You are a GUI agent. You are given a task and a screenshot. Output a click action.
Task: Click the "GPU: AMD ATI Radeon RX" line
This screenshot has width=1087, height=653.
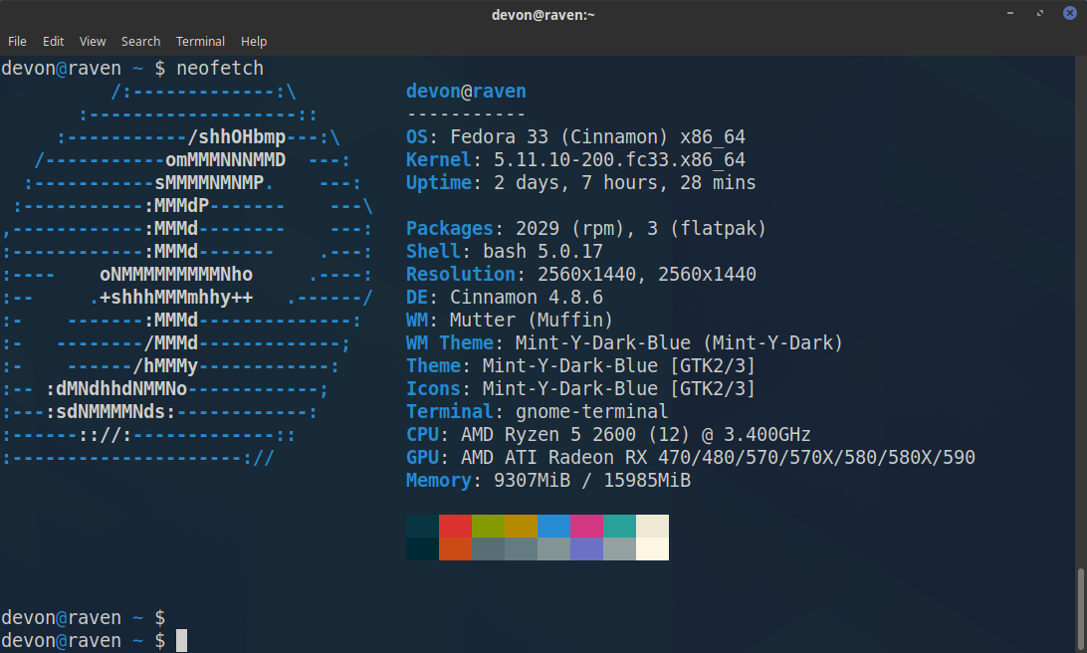[691, 457]
